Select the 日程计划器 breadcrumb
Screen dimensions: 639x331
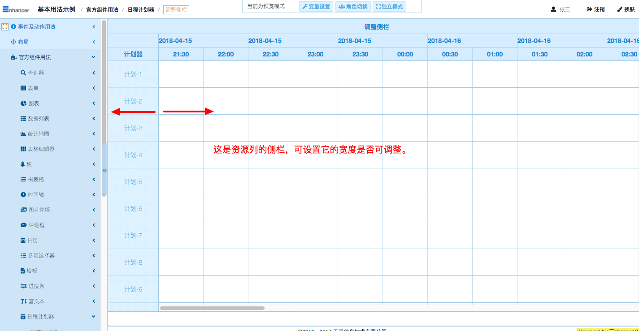click(x=141, y=10)
